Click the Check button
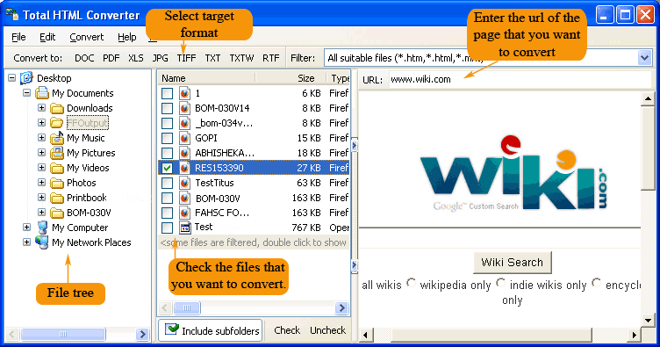 [287, 330]
